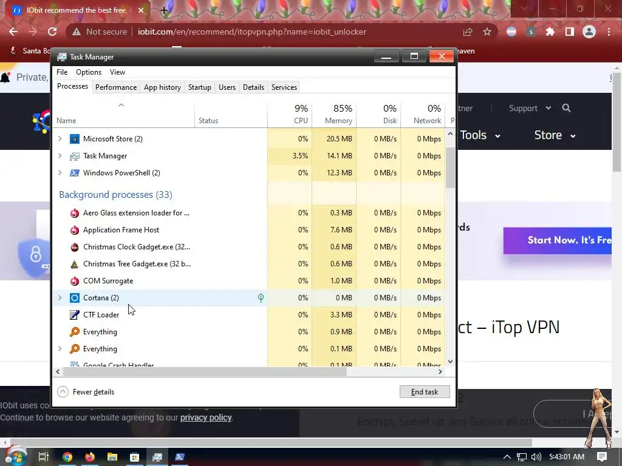Viewport: 622px width, 466px height.
Task: Click the Chrome share page icon
Action: pyautogui.click(x=468, y=32)
